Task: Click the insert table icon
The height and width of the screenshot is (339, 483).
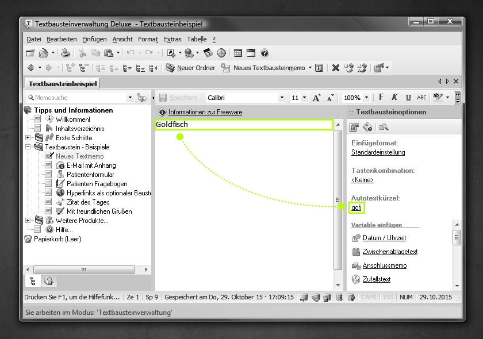Action: 238,53
